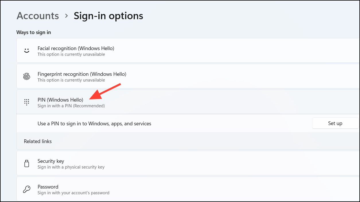Screen dimensions: 360x202
Task: Select the Use a PIN description row
Action: tap(94, 123)
